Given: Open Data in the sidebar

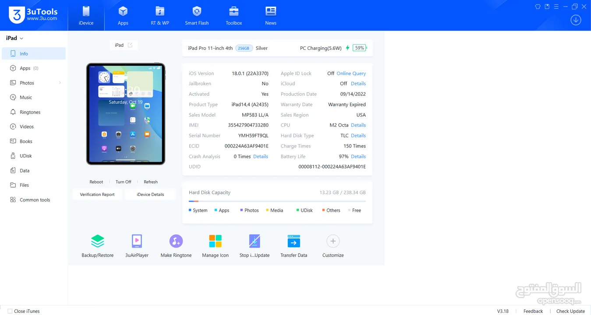Looking at the screenshot, I should (34, 171).
